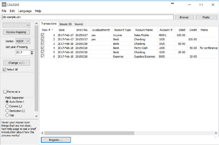
Task: Click the Paste button
Action: pyautogui.click(x=206, y=17)
